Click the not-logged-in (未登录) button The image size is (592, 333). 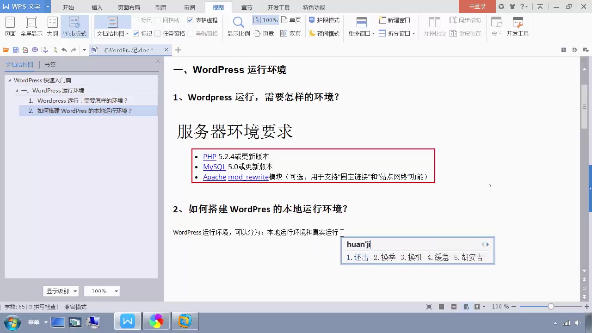[477, 6]
